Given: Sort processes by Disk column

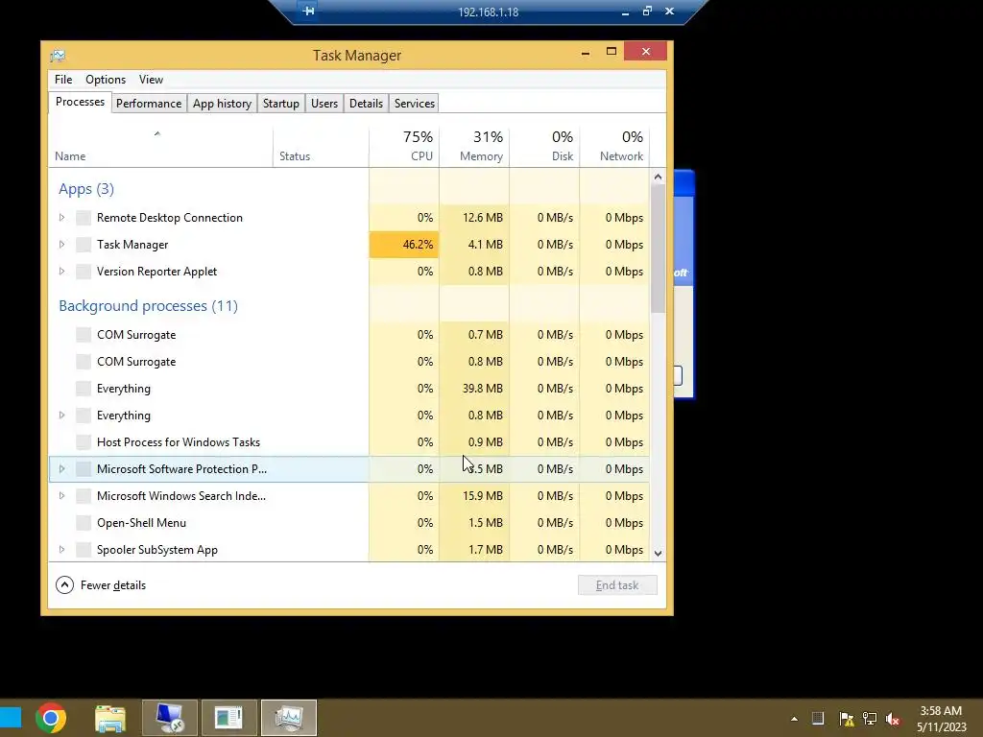Looking at the screenshot, I should click(x=545, y=147).
